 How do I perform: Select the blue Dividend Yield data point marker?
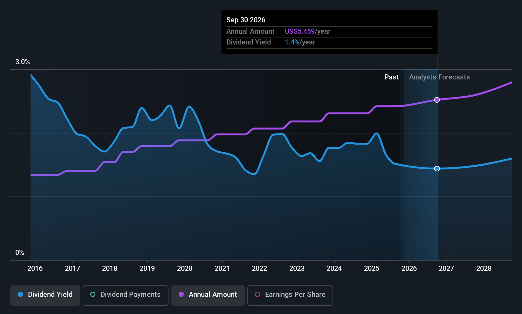tap(437, 168)
